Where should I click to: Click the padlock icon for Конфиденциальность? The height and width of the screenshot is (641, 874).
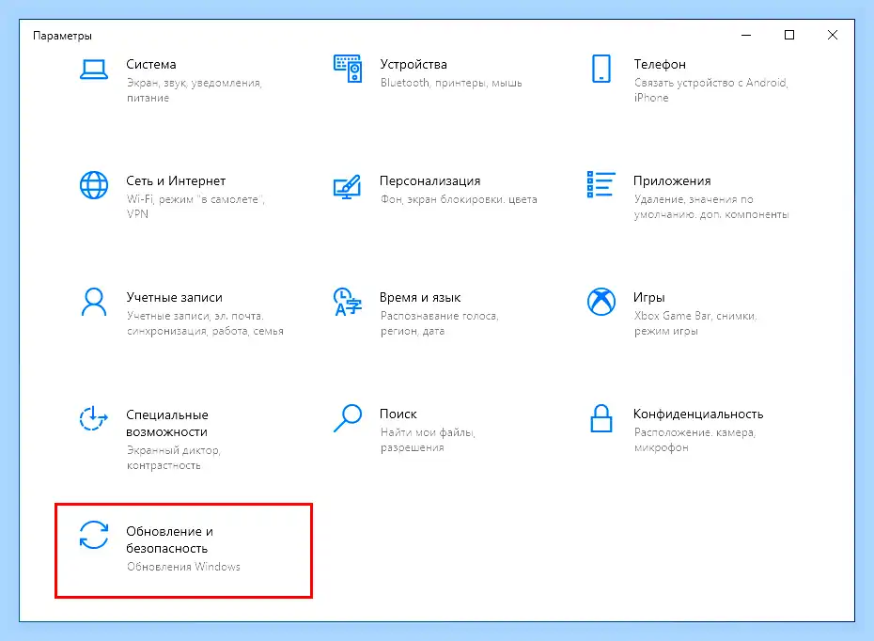point(601,418)
